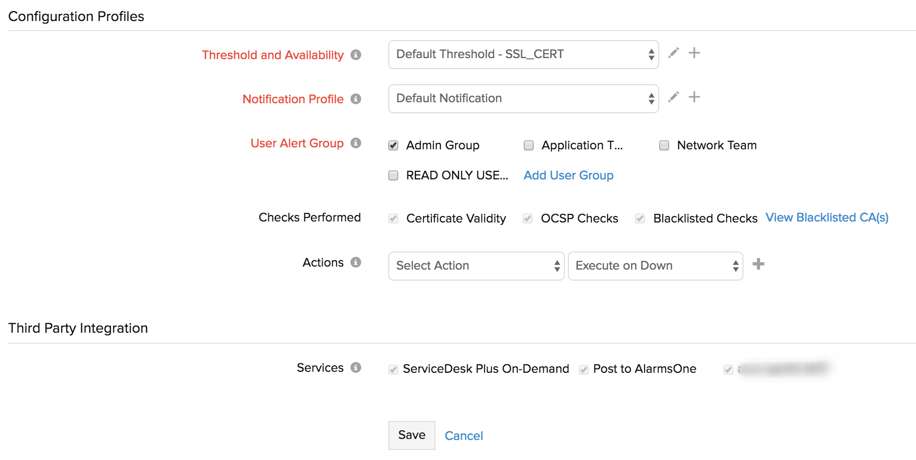
Task: Open the Execute on Down dropdown
Action: click(655, 266)
